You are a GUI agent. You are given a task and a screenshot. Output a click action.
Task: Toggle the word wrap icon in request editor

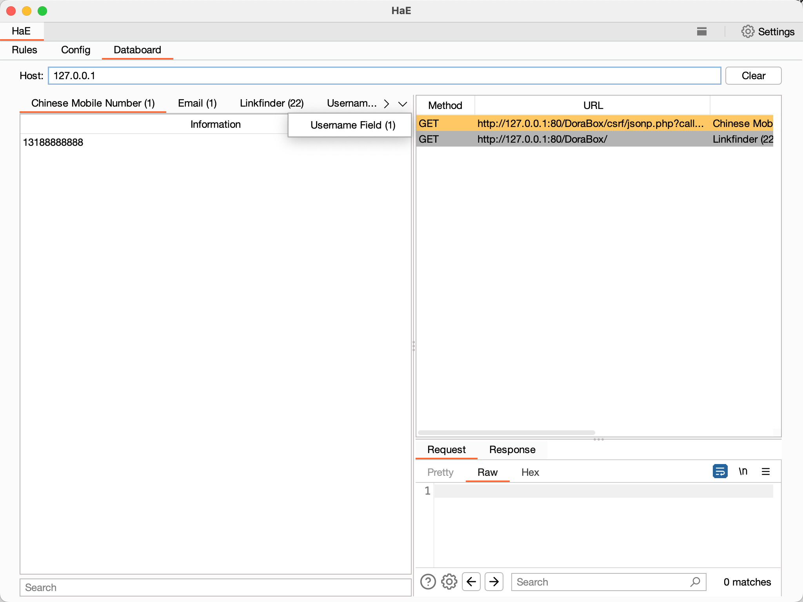point(720,471)
